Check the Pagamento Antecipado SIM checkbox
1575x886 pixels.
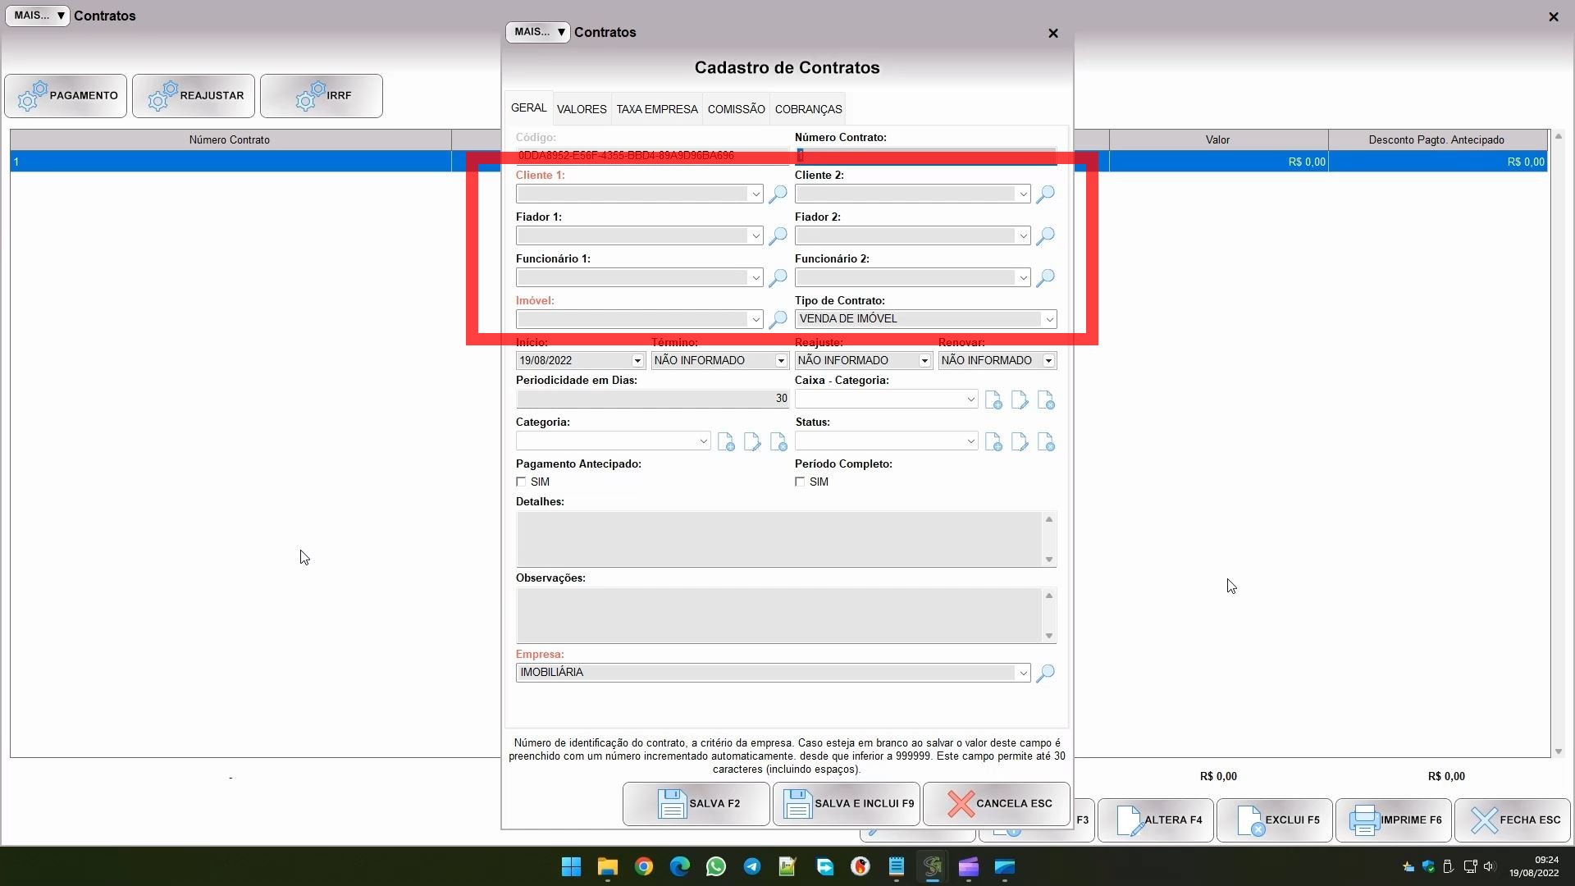[x=521, y=482]
